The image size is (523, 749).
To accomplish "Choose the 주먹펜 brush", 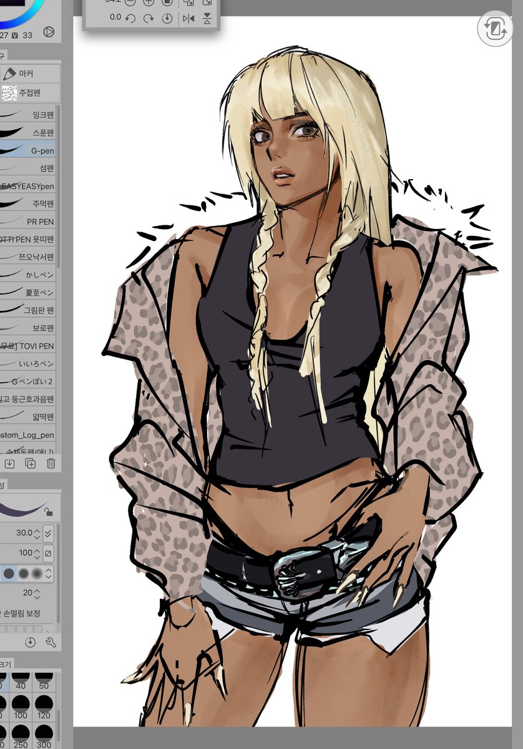I will [x=27, y=203].
